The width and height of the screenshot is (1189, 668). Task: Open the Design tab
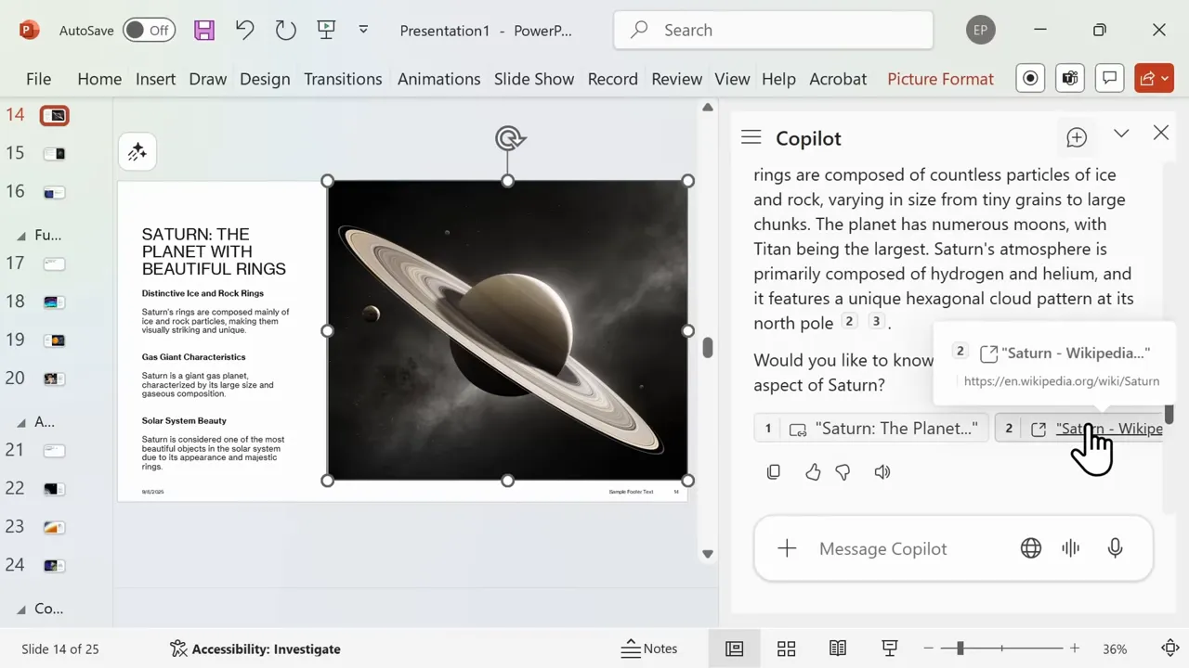click(x=265, y=79)
